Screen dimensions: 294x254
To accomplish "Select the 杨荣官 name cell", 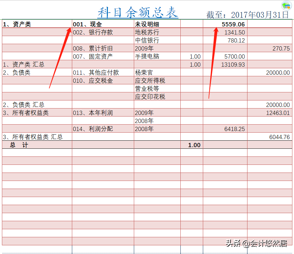I will pyautogui.click(x=144, y=72).
